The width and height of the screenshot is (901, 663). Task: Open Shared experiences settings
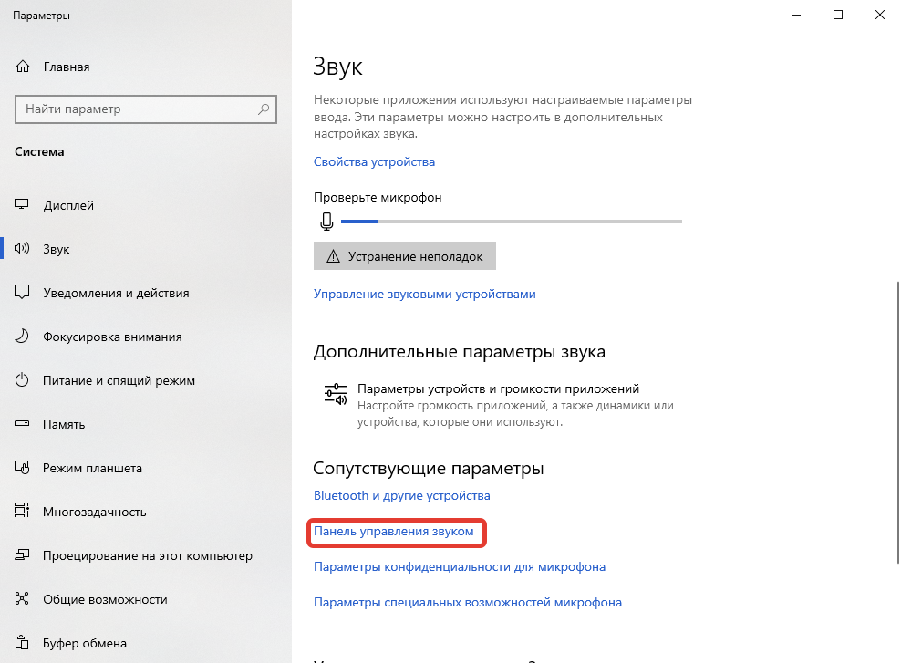(x=104, y=599)
